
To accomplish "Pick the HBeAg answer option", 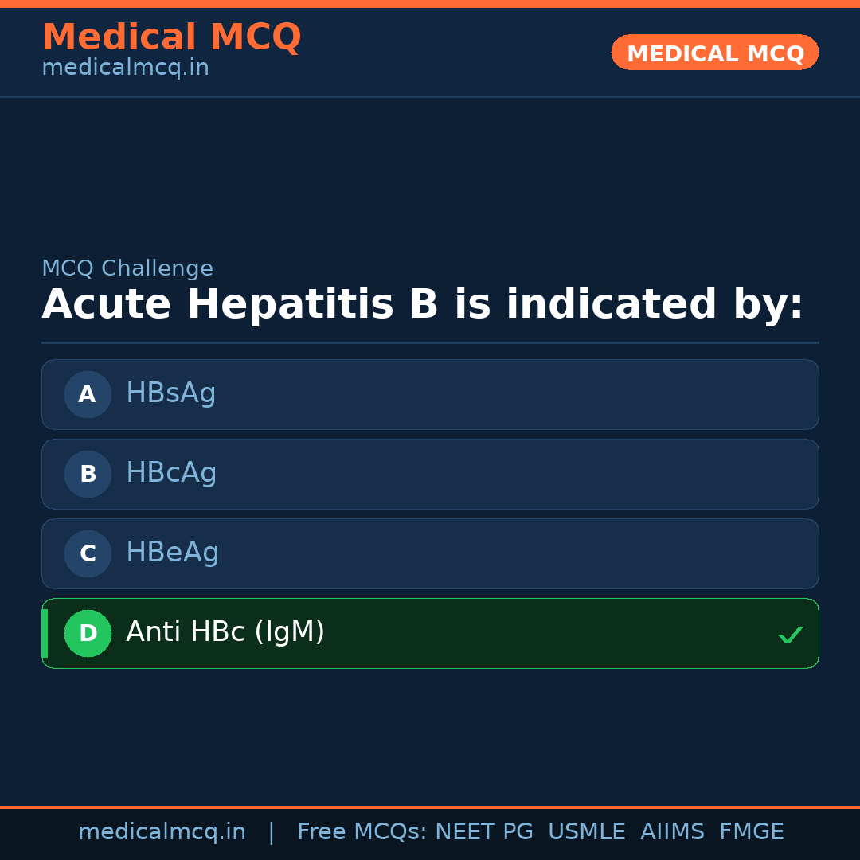I will click(430, 553).
